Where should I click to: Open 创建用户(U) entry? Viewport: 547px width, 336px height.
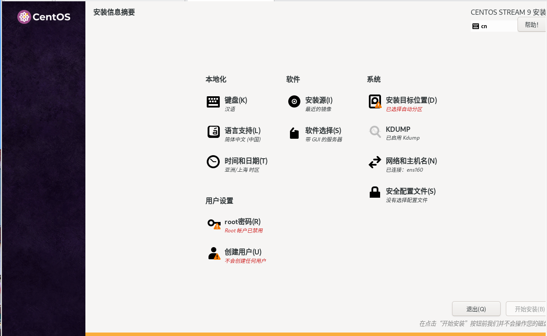pos(243,252)
